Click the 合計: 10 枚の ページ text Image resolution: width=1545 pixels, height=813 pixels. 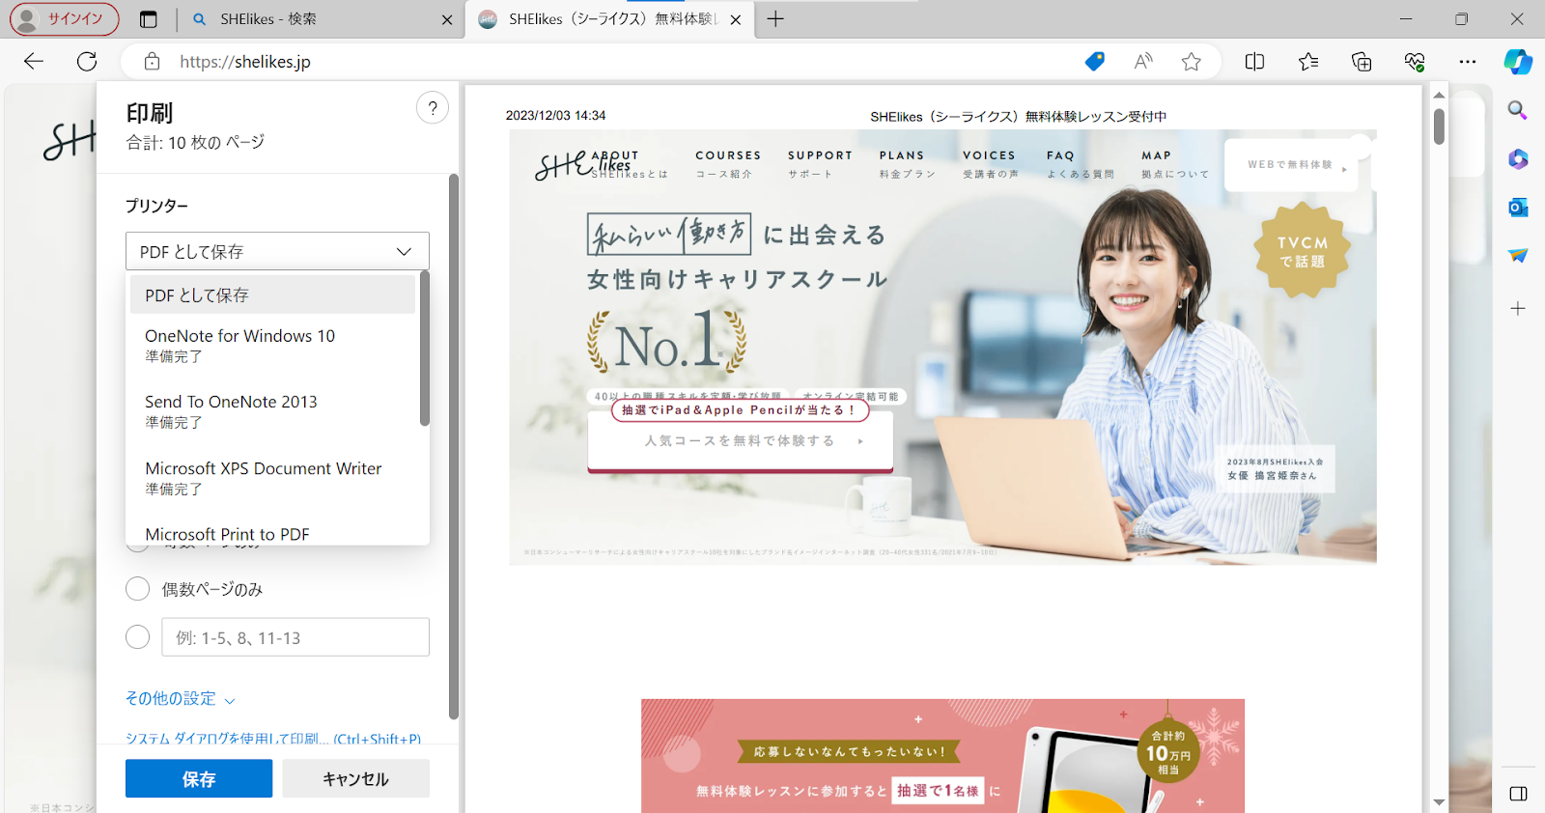pyautogui.click(x=195, y=143)
